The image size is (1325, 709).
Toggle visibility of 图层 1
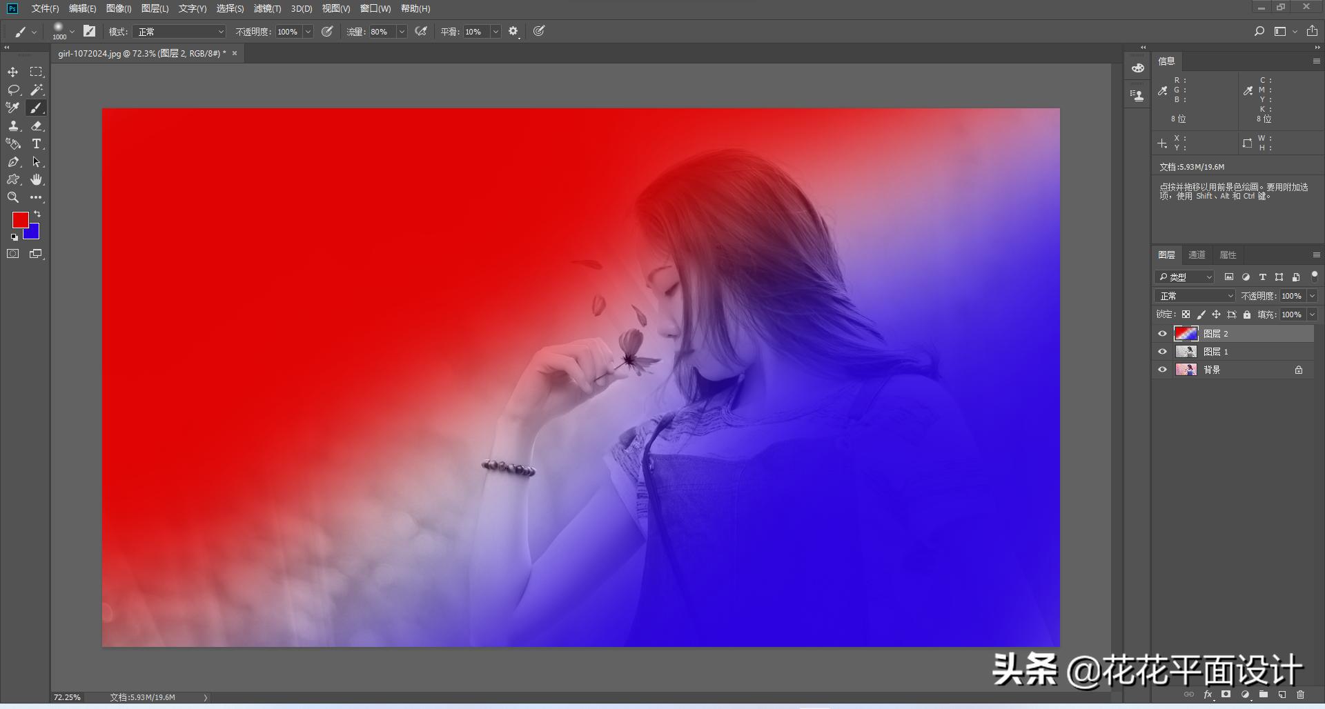[x=1162, y=352]
